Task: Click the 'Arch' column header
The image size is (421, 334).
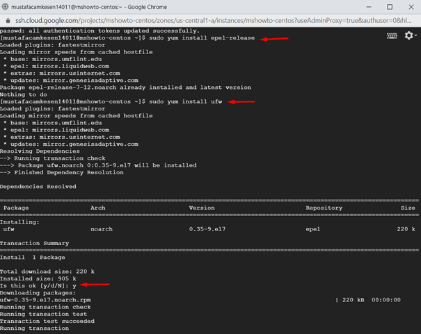Action: tap(98, 208)
